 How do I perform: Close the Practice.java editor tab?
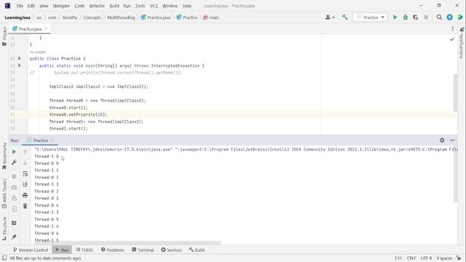click(x=46, y=29)
